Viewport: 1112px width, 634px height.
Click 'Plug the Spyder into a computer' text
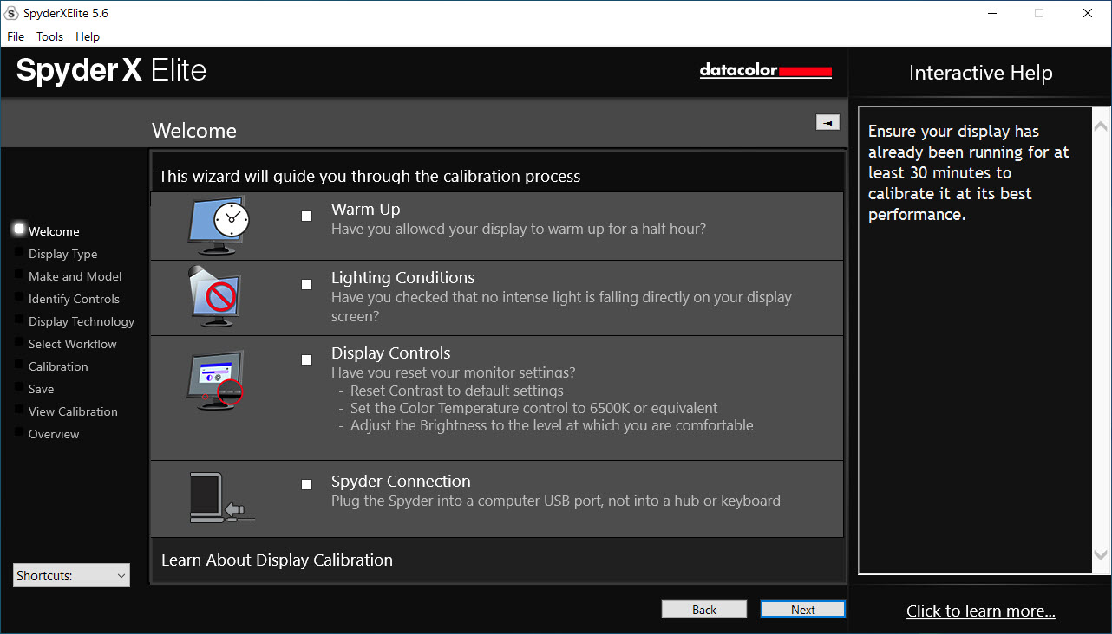tap(556, 501)
